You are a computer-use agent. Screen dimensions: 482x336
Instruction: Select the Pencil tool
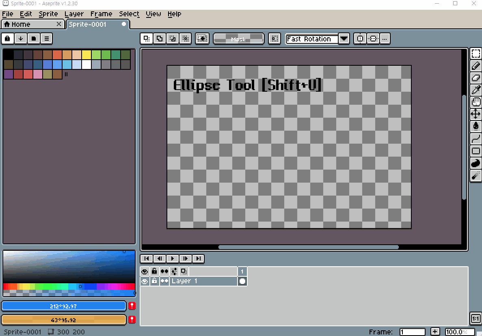click(476, 66)
